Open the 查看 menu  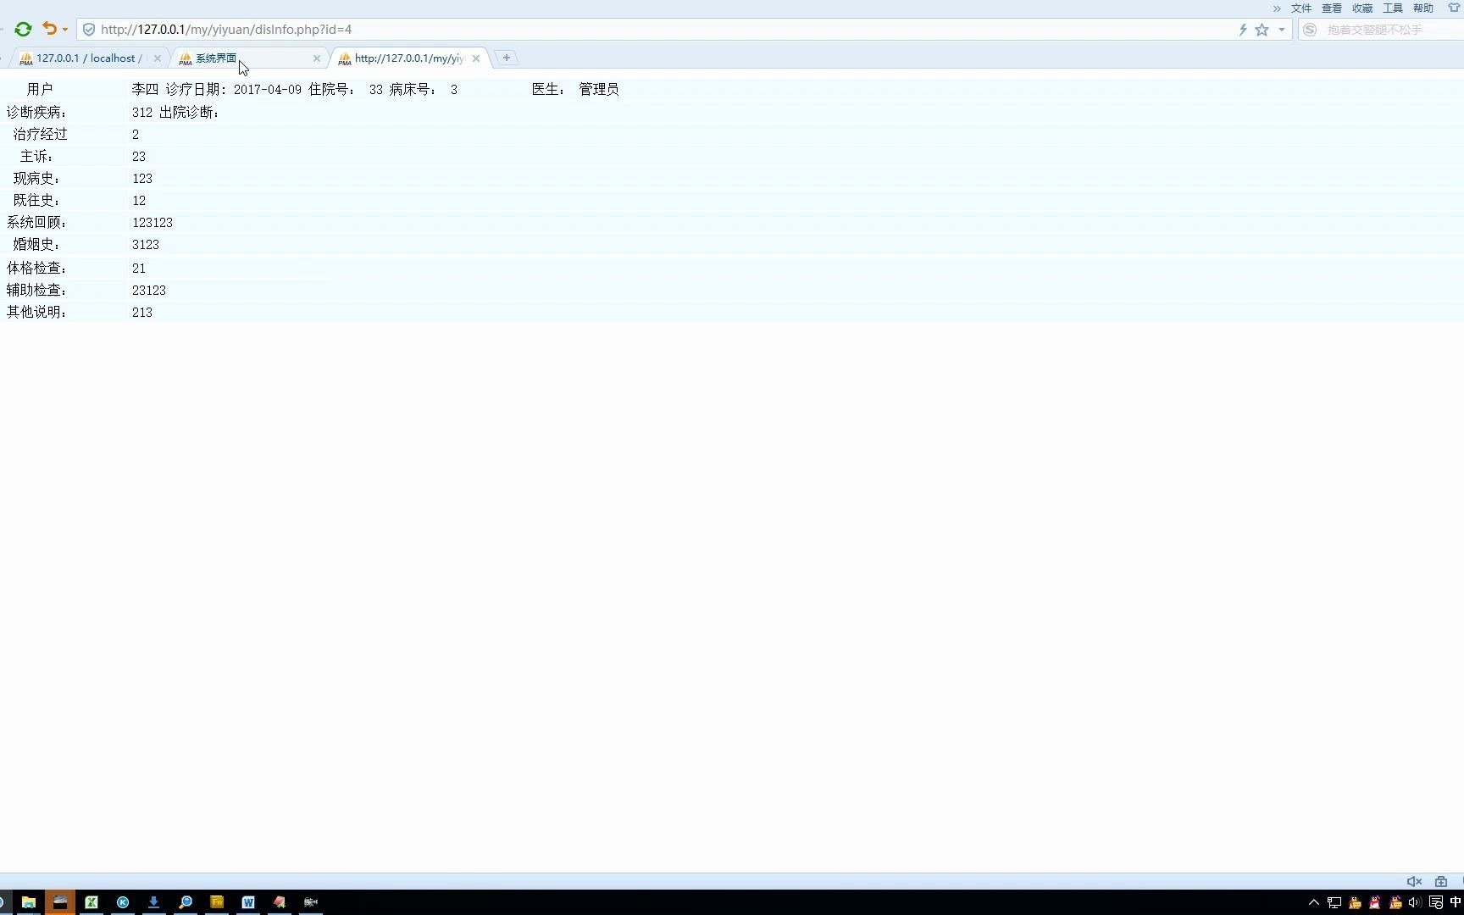click(x=1332, y=8)
